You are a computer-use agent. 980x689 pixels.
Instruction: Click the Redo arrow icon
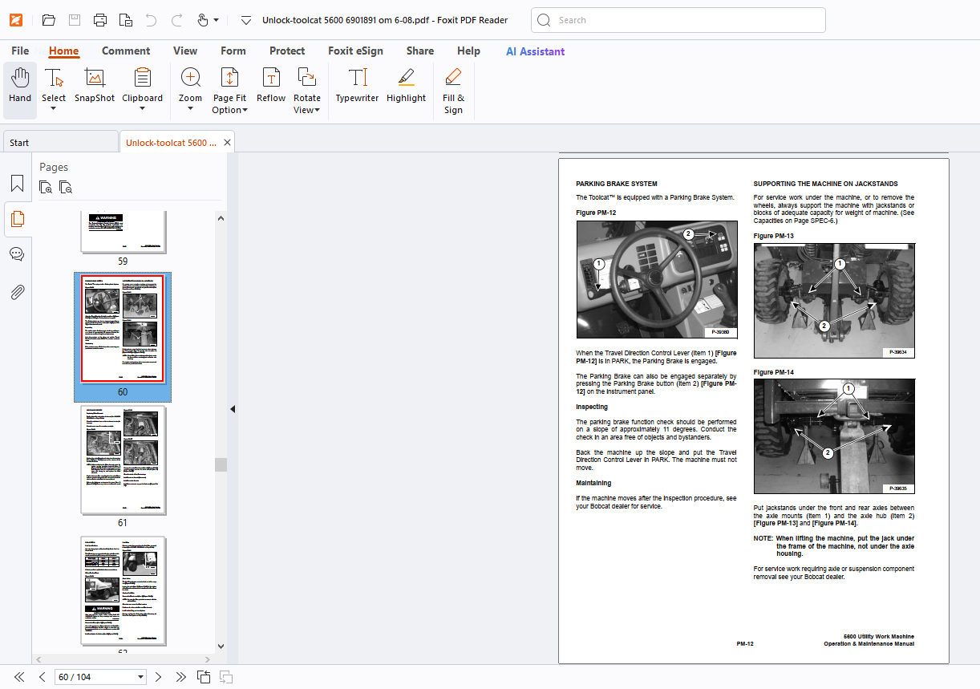click(x=176, y=20)
